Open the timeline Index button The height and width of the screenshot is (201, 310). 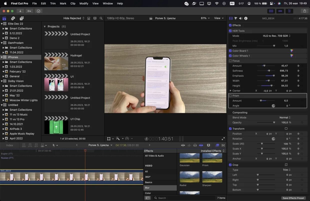tap(9, 145)
